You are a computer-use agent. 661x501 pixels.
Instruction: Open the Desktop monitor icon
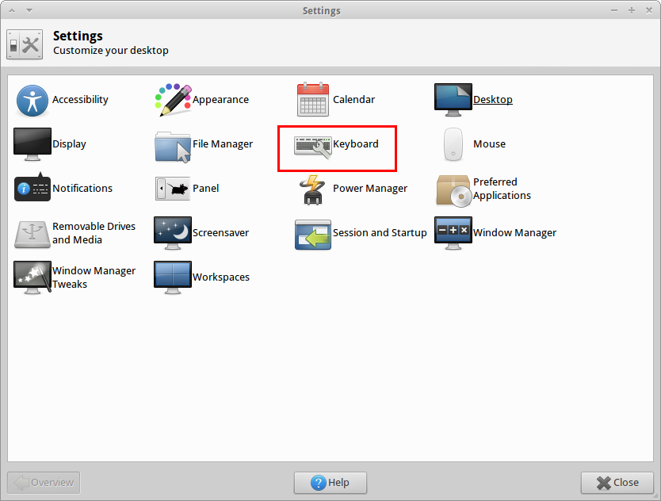453,100
